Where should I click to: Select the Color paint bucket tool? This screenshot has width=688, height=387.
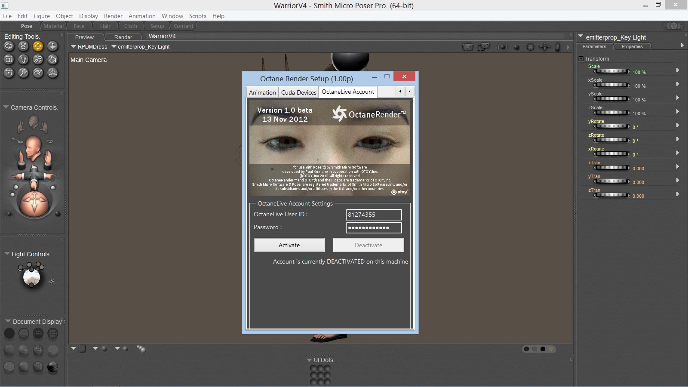point(52,59)
